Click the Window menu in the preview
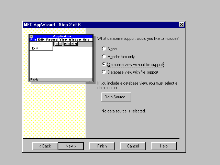This screenshot has width=220, height=165. (x=75, y=40)
